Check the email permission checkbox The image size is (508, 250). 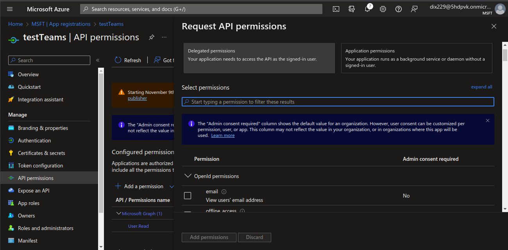tap(188, 196)
